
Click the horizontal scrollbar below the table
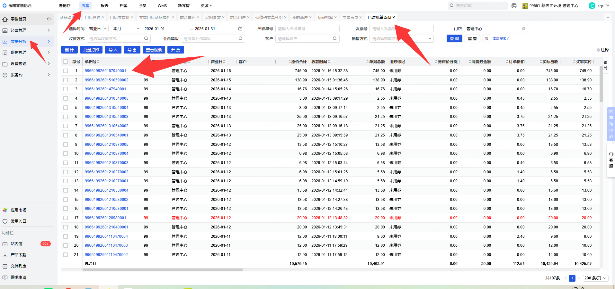162,270
